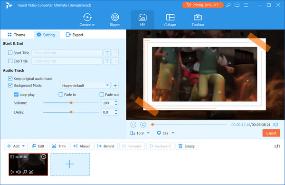
Task: Enable the Start Title checkbox
Action: pos(10,53)
